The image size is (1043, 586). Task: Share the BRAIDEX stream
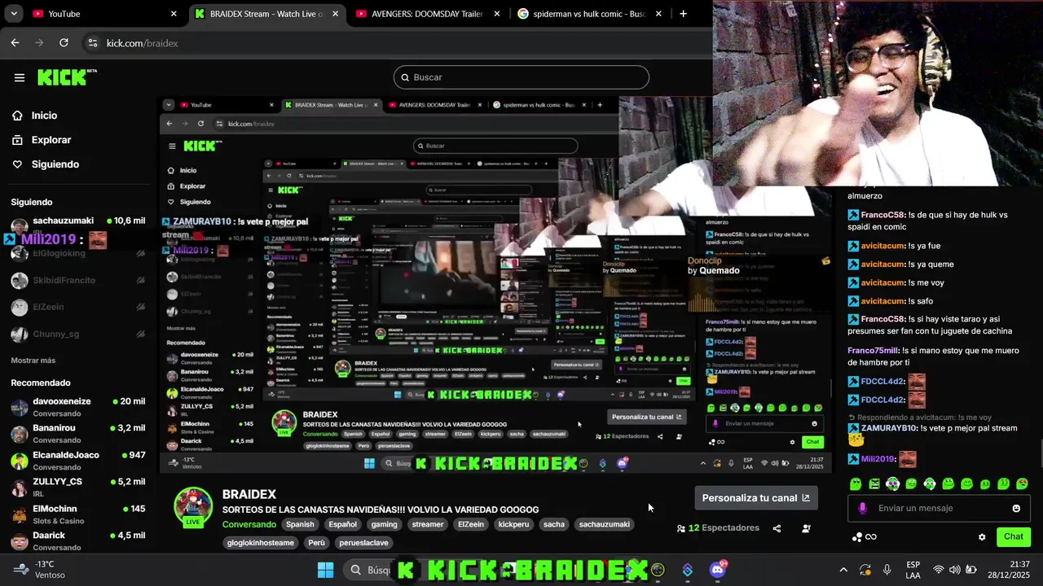tap(777, 528)
